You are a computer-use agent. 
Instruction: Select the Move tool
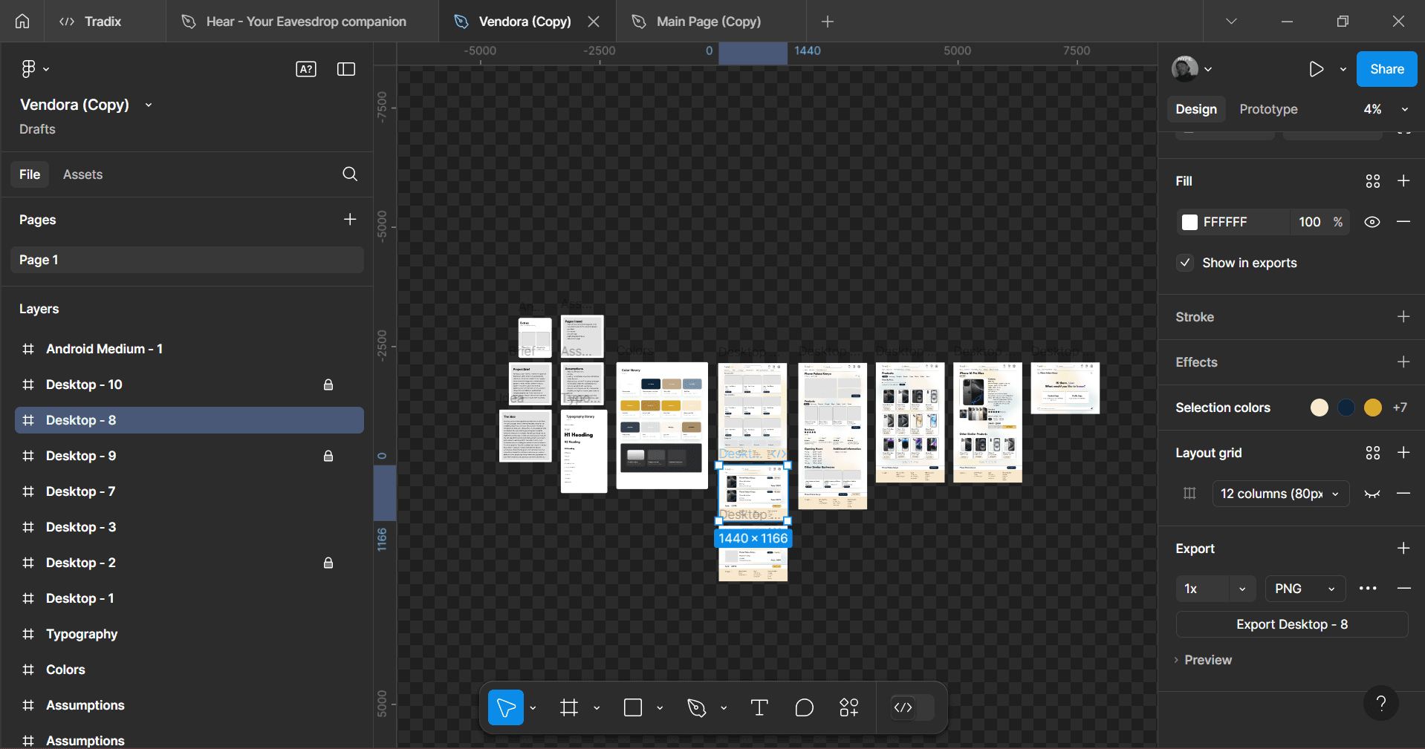(x=506, y=707)
